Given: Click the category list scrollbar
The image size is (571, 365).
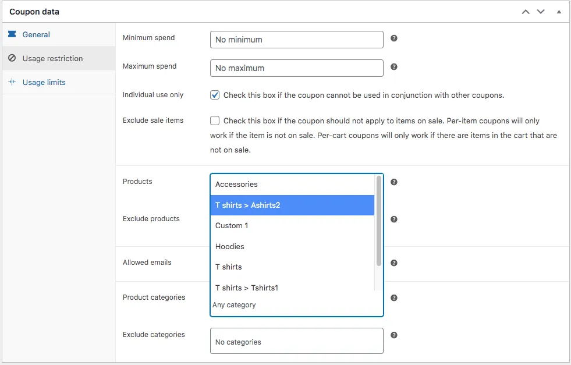Looking at the screenshot, I should point(379,221).
